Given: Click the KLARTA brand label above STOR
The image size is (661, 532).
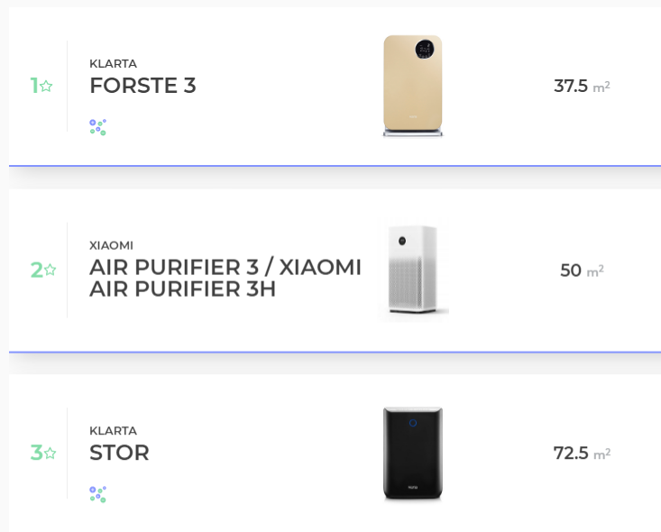Looking at the screenshot, I should (x=113, y=431).
